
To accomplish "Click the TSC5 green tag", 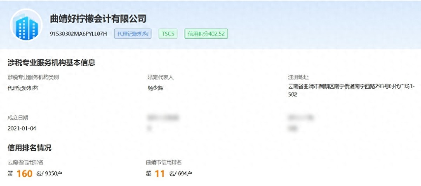I will click(168, 34).
